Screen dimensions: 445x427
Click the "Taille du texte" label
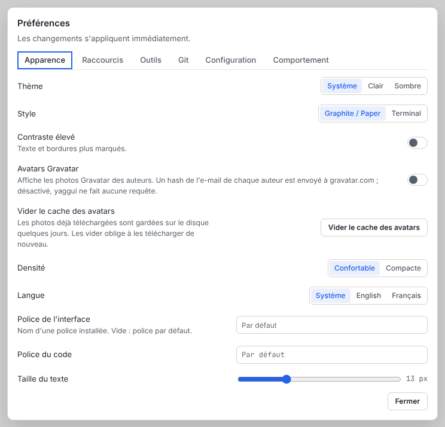43,379
